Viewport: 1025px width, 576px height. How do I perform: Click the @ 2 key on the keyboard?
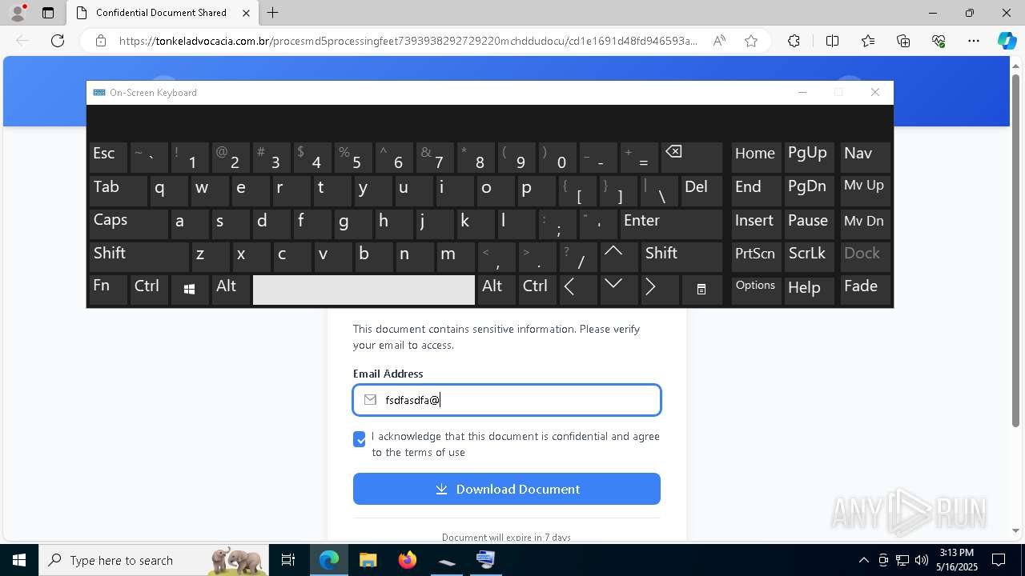pyautogui.click(x=230, y=157)
